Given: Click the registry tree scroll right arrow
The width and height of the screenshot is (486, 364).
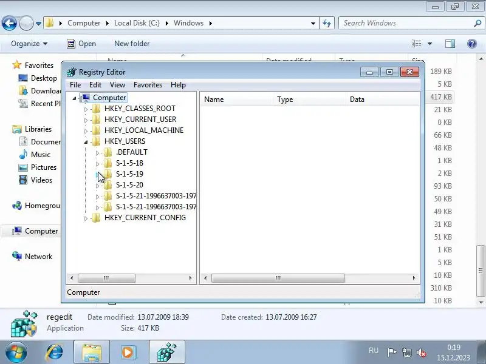Looking at the screenshot, I should 190,278.
